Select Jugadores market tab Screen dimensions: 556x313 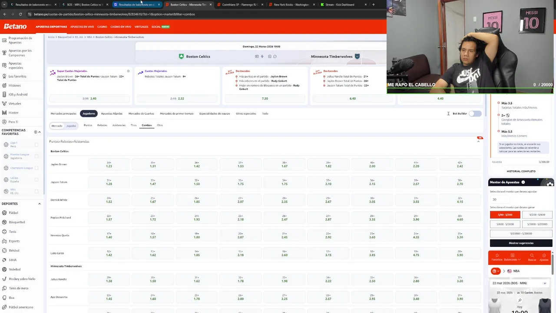pyautogui.click(x=89, y=113)
